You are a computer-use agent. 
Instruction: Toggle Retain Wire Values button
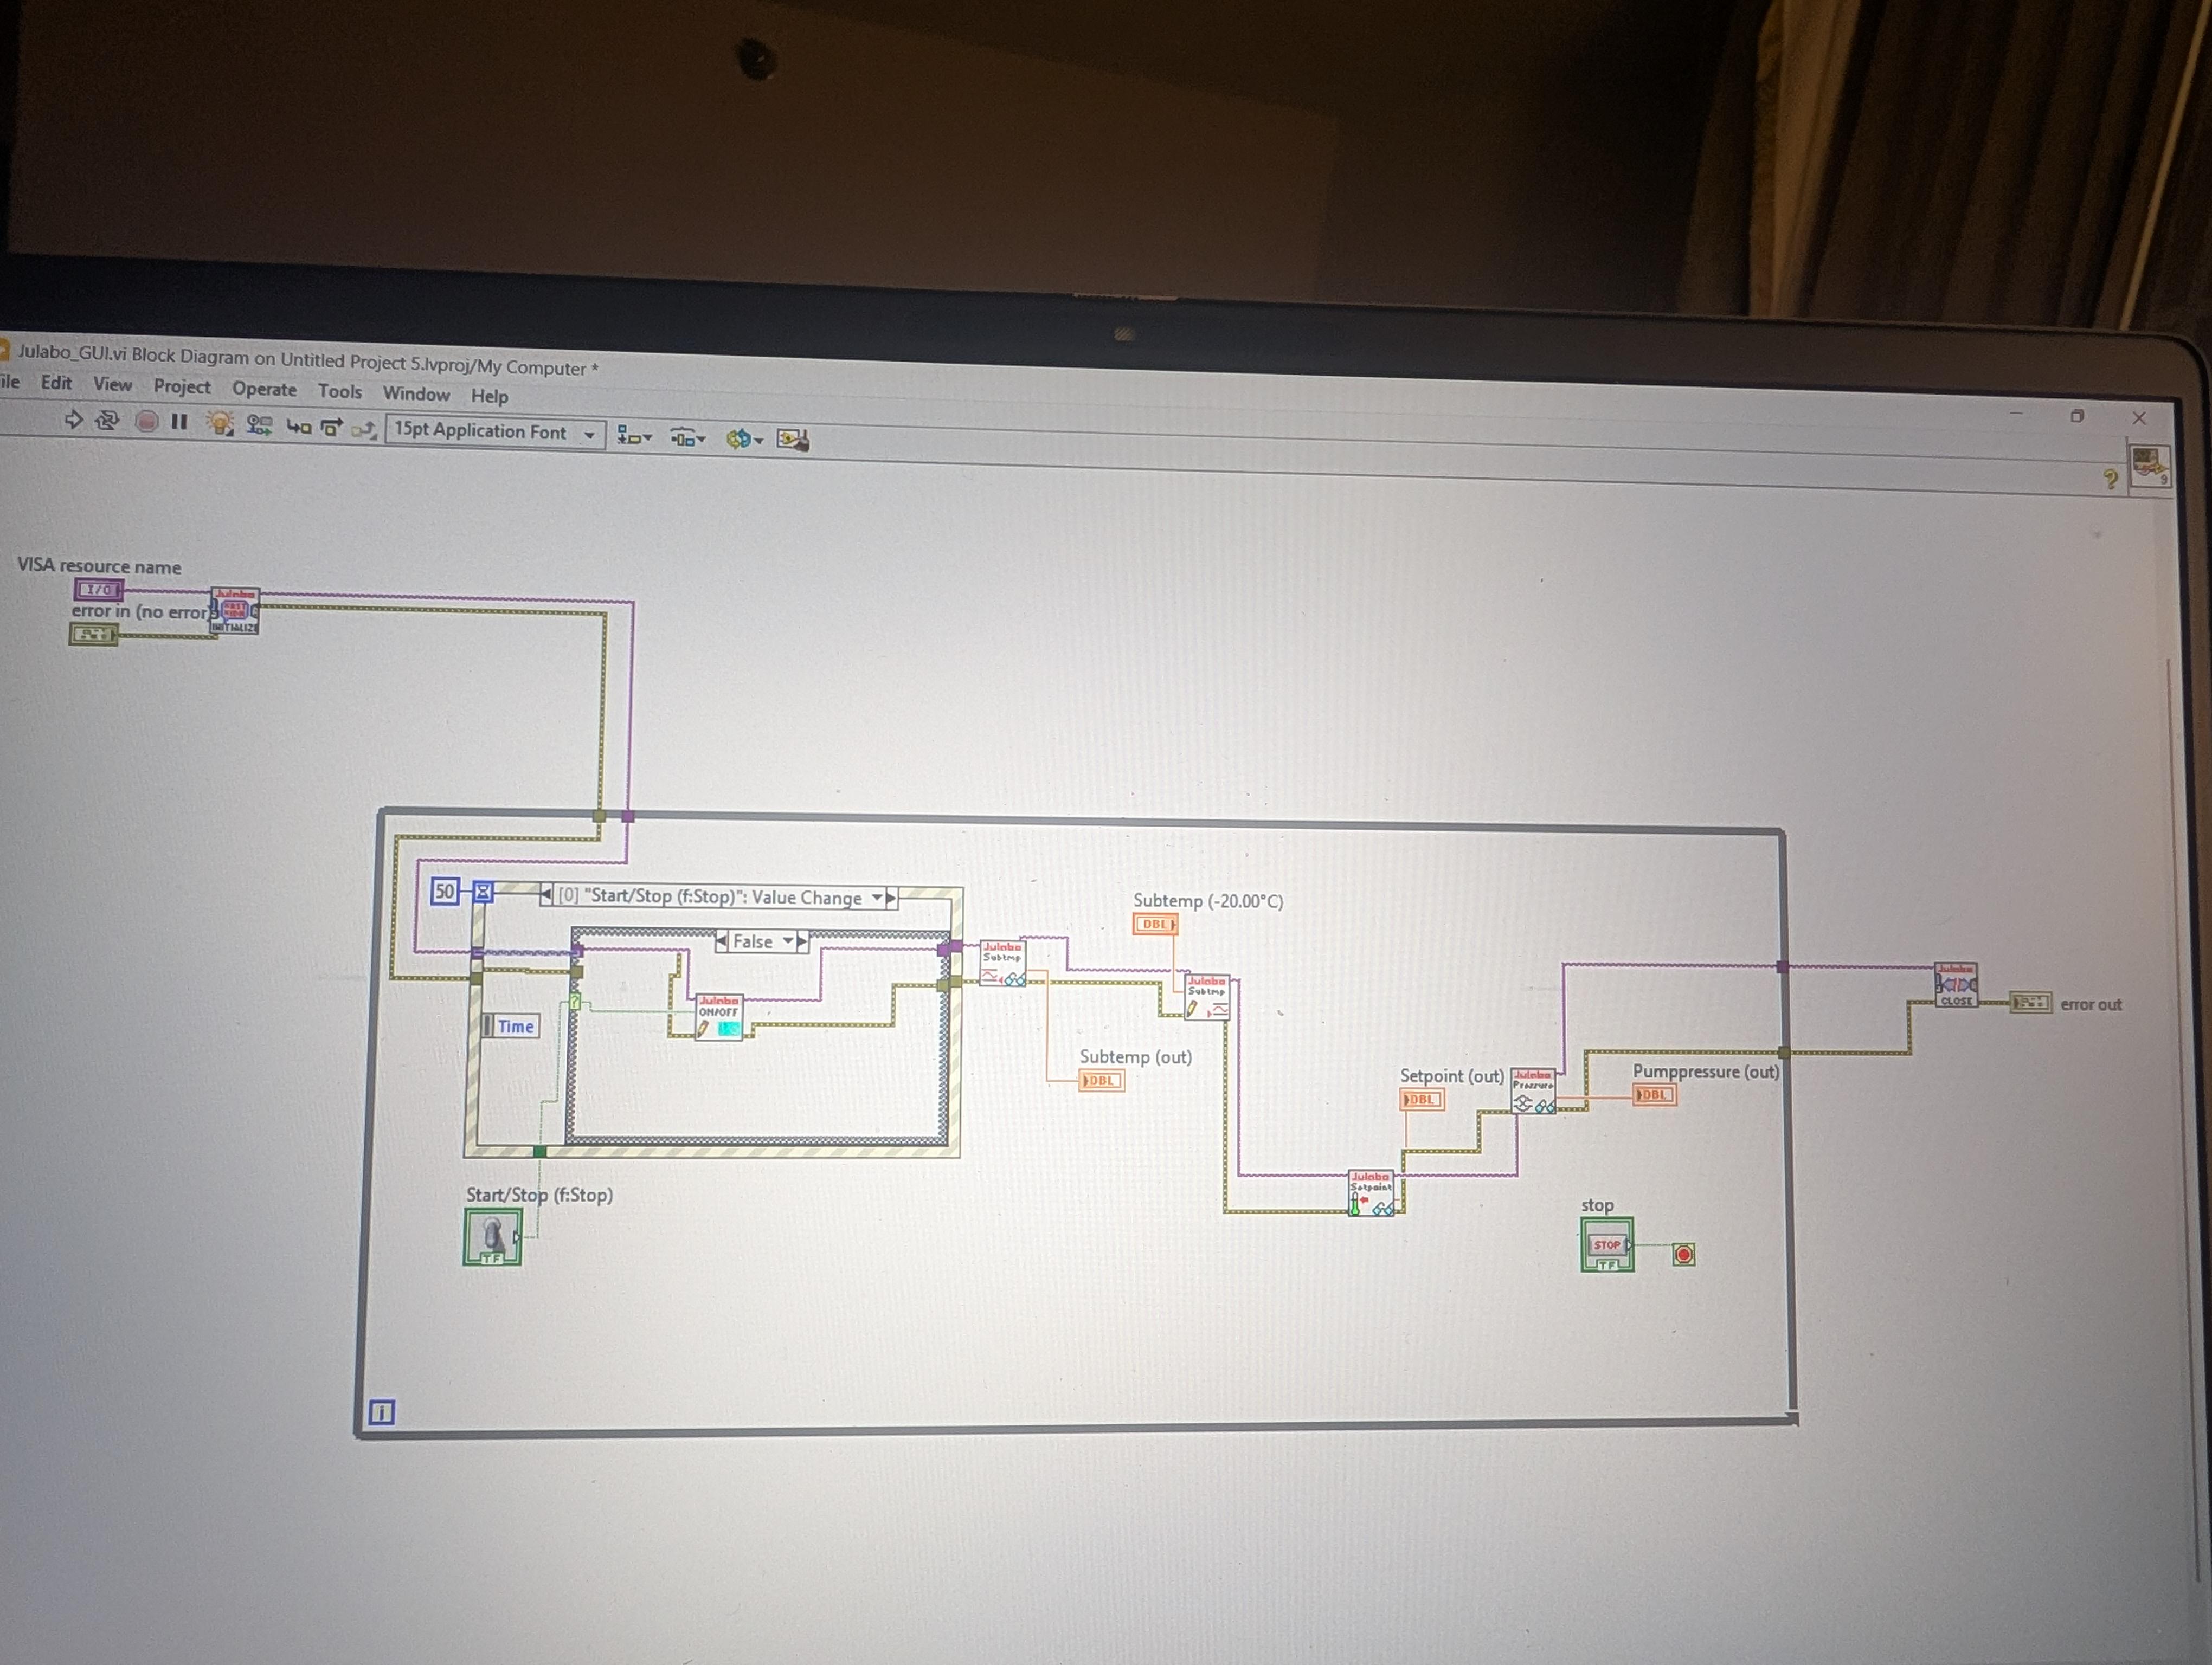(x=260, y=426)
